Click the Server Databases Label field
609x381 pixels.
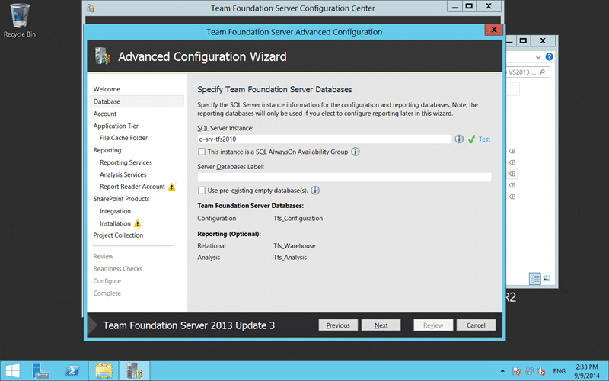tap(344, 178)
